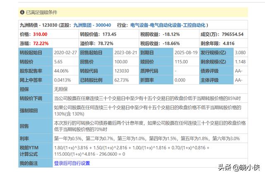Viewport: 265px width, 176px height.
Task: Click the 无担保 value
Action: pyautogui.click(x=61, y=89)
